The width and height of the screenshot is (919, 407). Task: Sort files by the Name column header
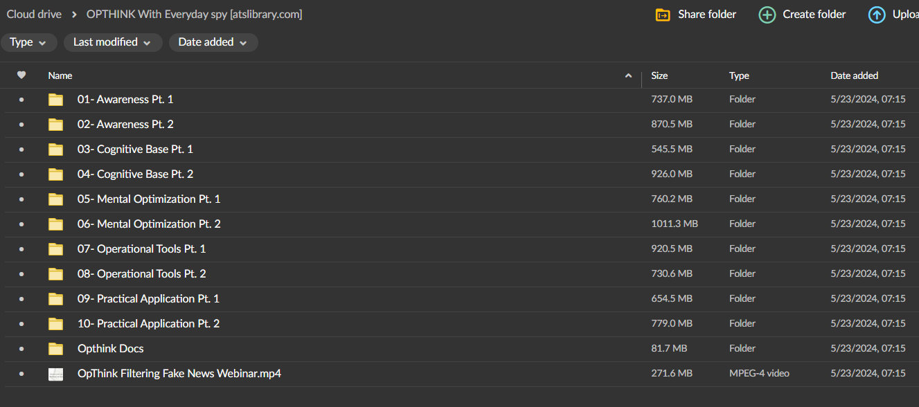60,75
